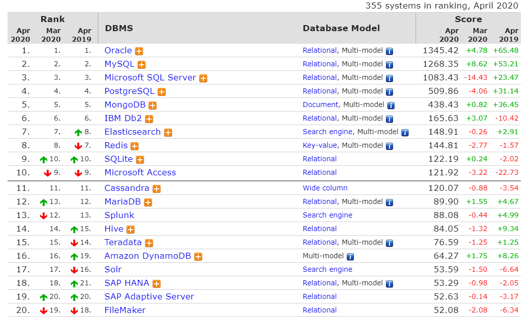
Task: Open the info icon in MariaDB row
Action: coord(389,202)
